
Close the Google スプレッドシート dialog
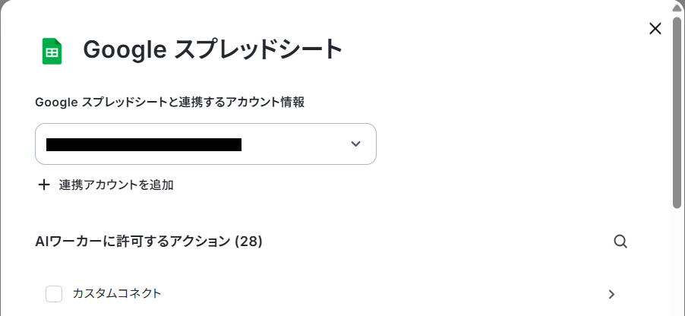(x=655, y=29)
